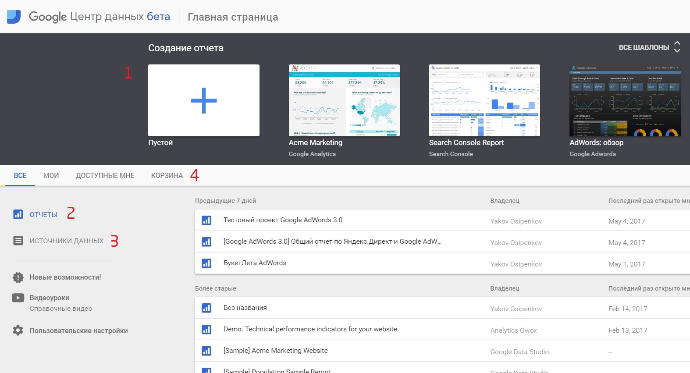The height and width of the screenshot is (373, 690).
Task: Open the Search Console Report template thumbnail
Action: click(484, 100)
